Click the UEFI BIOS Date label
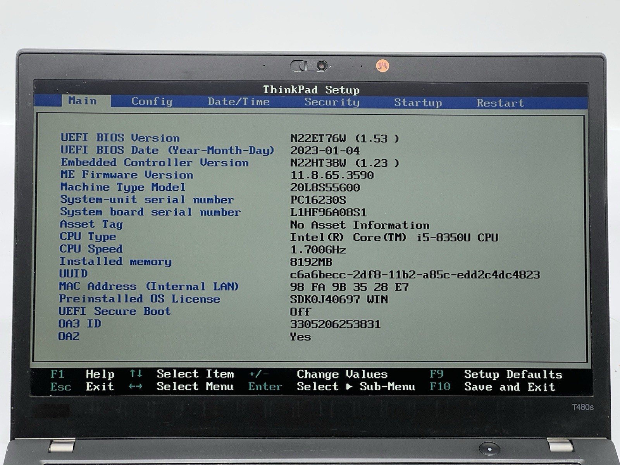Screen dimensions: 620x465 pyautogui.click(x=167, y=150)
